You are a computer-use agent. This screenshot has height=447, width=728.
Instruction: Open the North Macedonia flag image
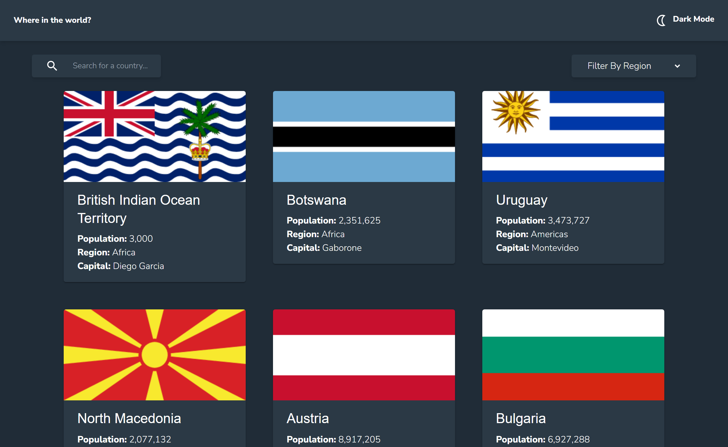pos(155,355)
